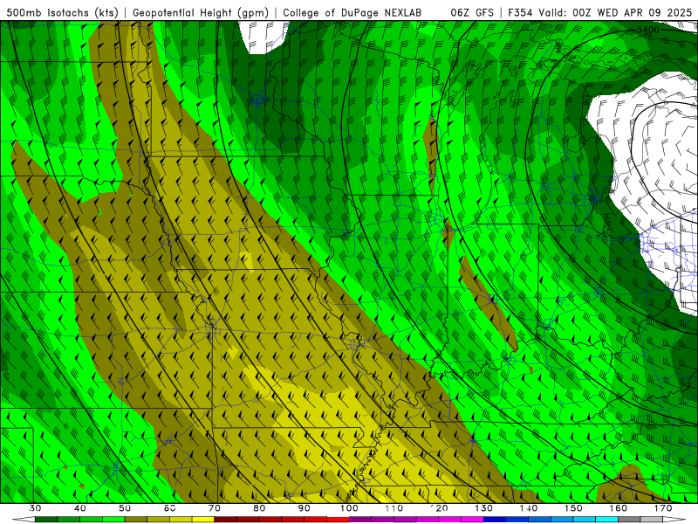Click the '160' legend value
The width and height of the screenshot is (698, 524).
tap(618, 508)
